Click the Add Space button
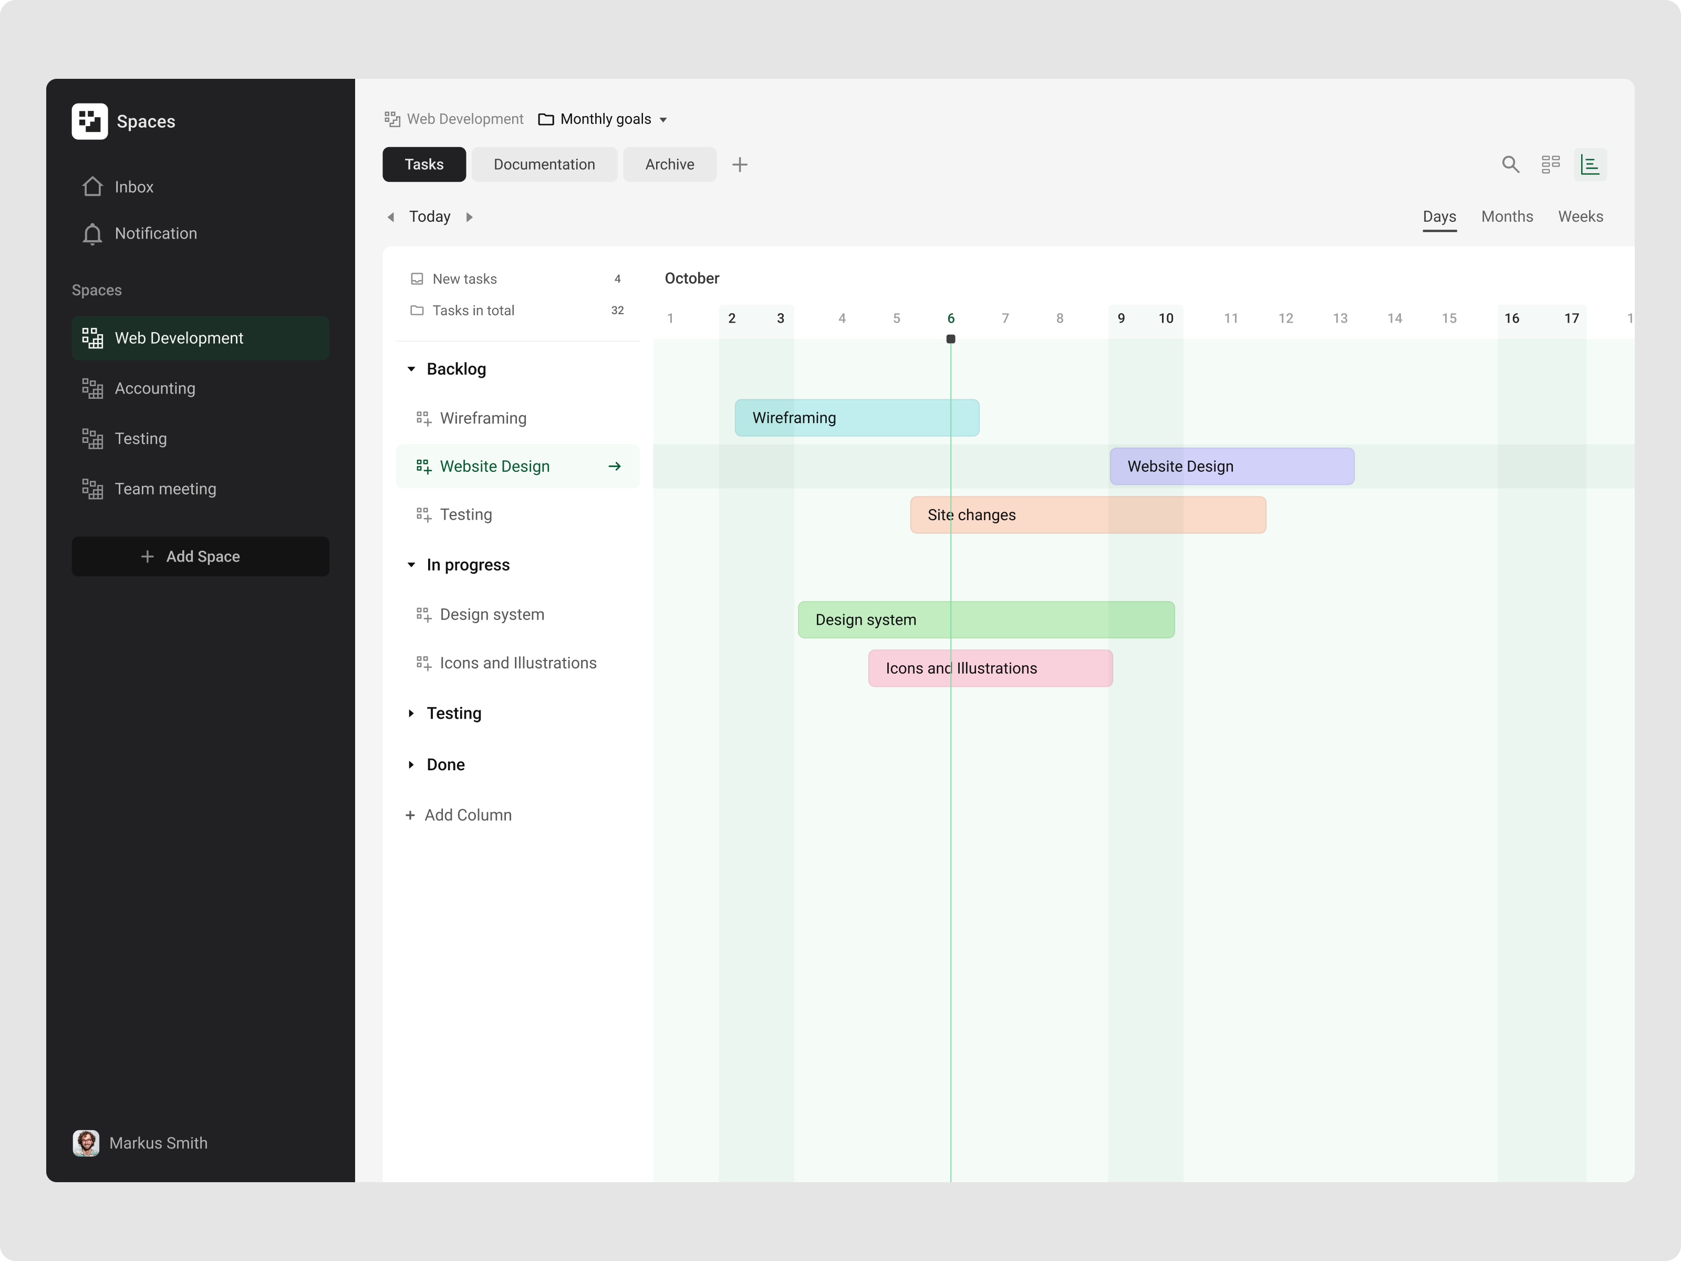 coord(200,556)
